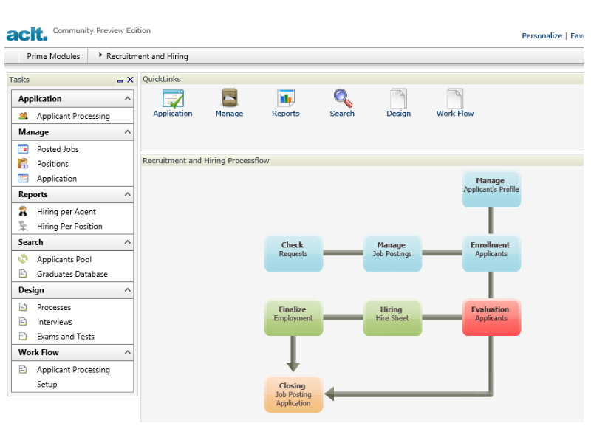591x443 pixels.
Task: Click the document icon beside Work Flow's Applicant Processing
Action: tap(23, 370)
